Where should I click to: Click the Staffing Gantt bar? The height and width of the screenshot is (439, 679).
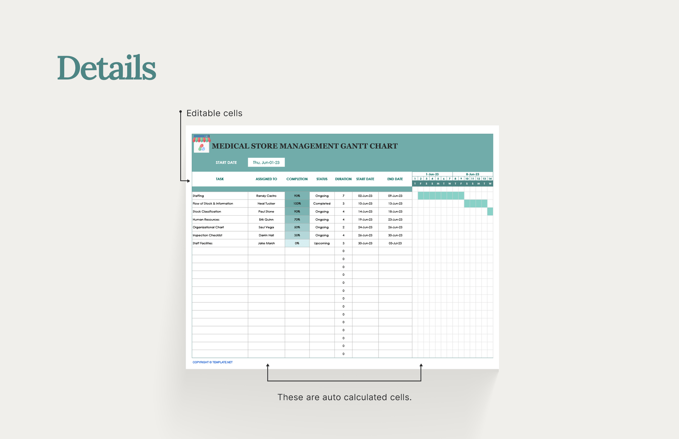[x=441, y=196]
